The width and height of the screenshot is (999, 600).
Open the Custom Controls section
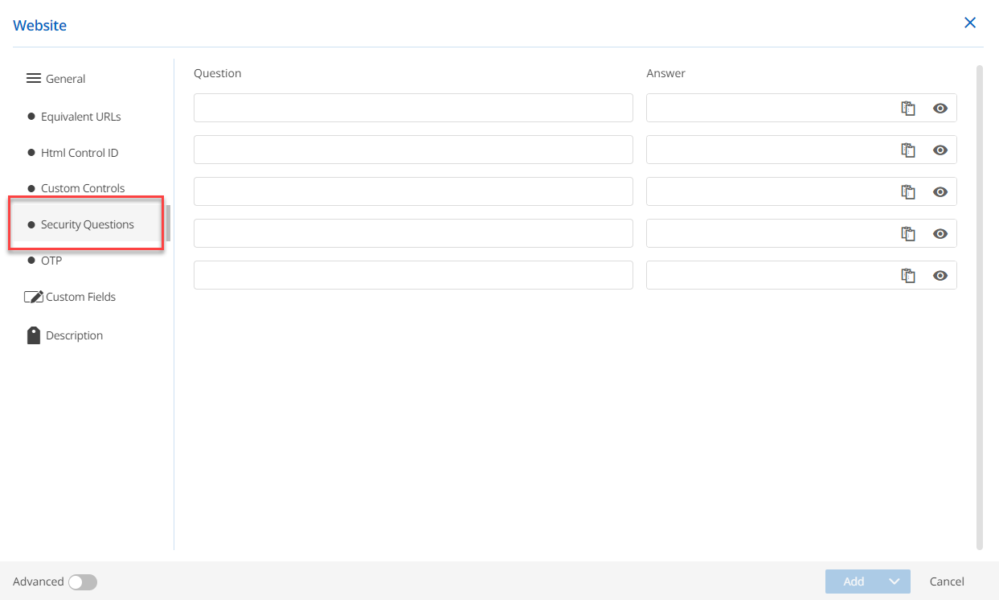coord(82,187)
